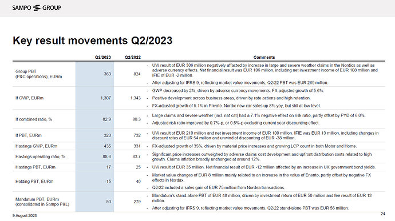This screenshot has height=221, width=395.
Task: Select the 'If GWP, EURm' row label
Action: (x=29, y=98)
